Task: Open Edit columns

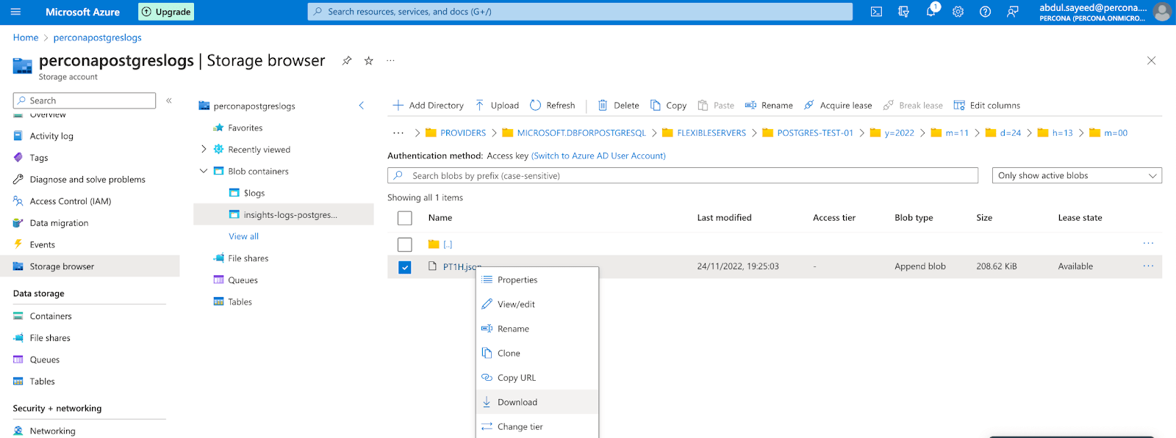Action: 987,106
